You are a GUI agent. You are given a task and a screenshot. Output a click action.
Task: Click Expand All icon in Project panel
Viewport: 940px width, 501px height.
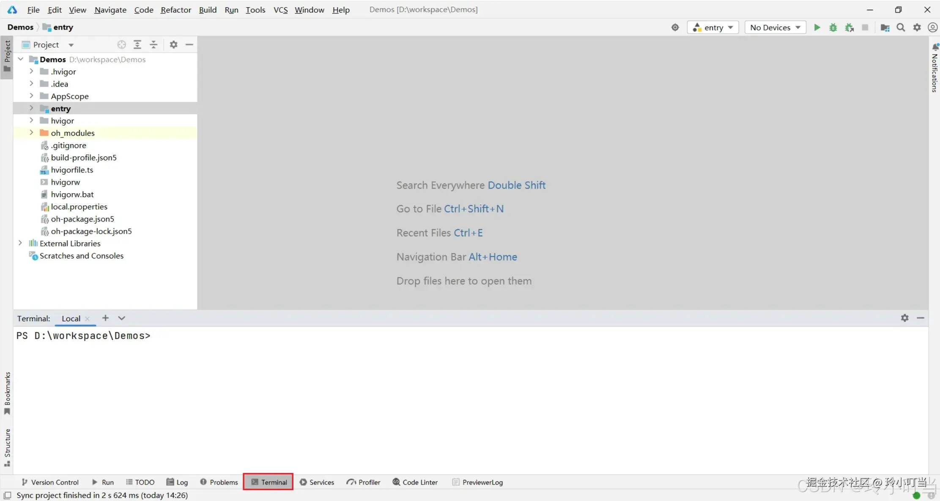137,45
